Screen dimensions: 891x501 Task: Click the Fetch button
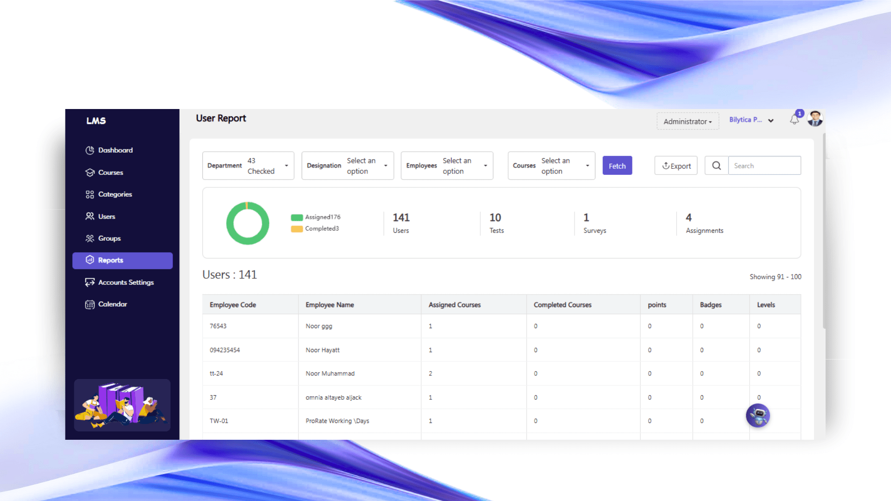(x=617, y=166)
